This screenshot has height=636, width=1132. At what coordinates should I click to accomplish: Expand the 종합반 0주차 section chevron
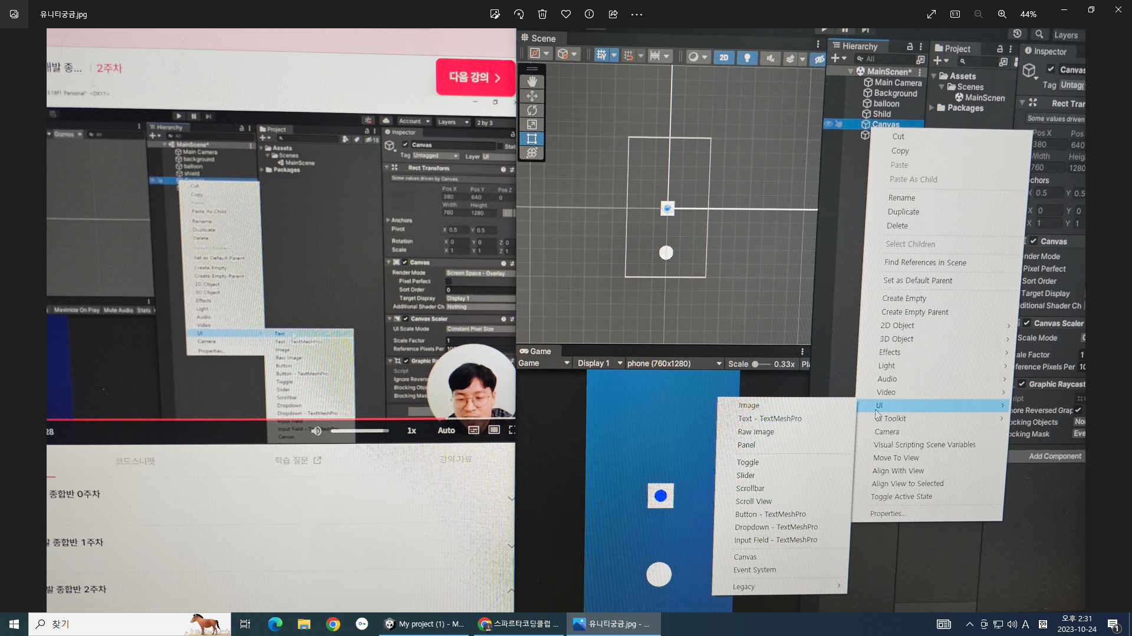pyautogui.click(x=511, y=498)
